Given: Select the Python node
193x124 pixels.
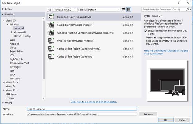Looking at the screenshot, I should 10,98.
